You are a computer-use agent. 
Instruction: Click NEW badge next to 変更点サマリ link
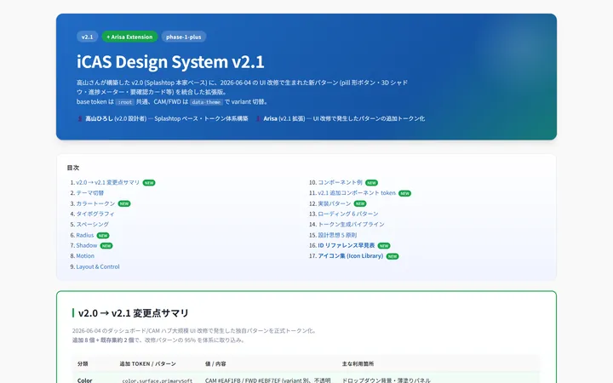(149, 183)
